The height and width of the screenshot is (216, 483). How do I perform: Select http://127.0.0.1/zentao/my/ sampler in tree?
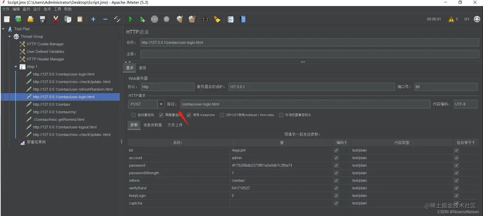[x=55, y=112]
